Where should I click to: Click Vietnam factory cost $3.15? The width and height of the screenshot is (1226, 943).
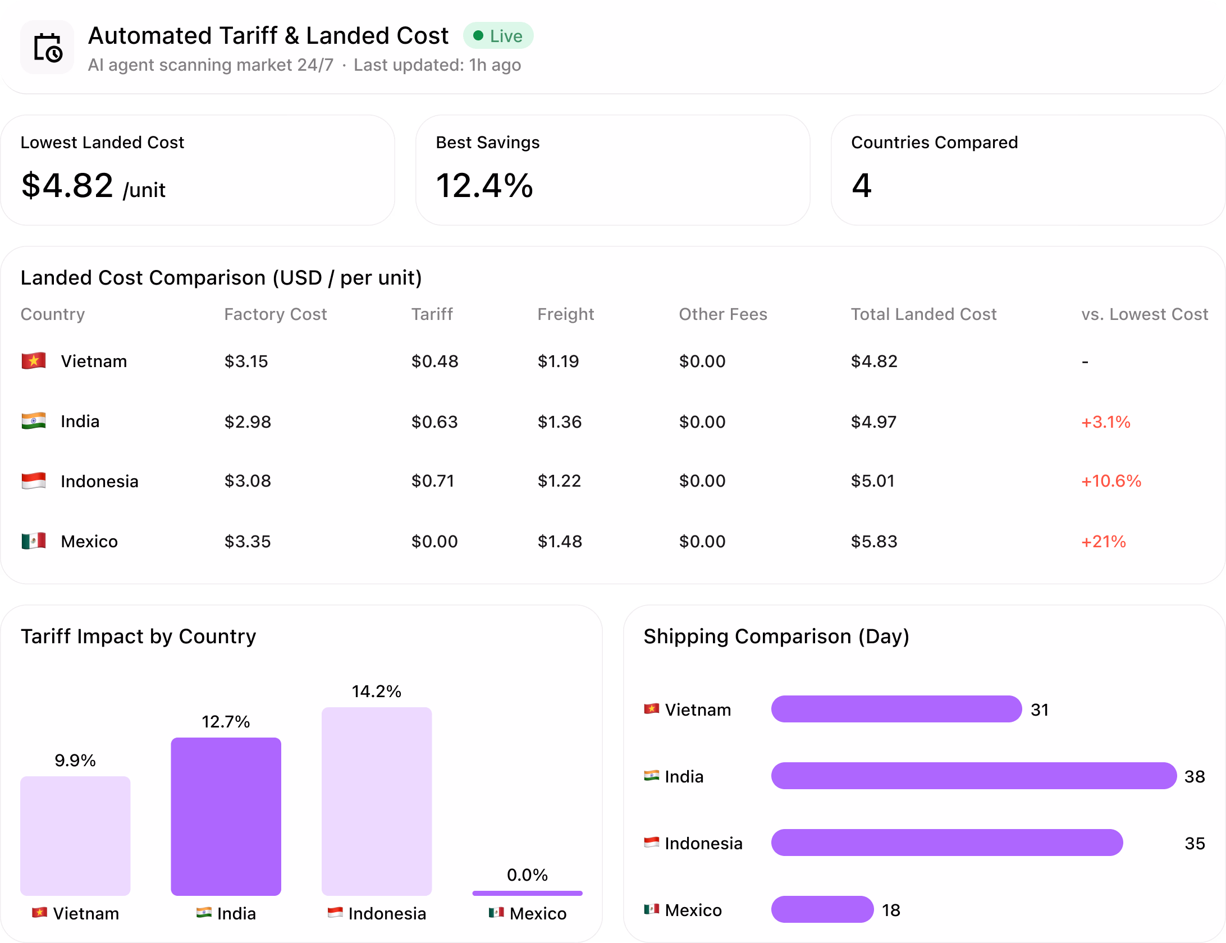246,361
